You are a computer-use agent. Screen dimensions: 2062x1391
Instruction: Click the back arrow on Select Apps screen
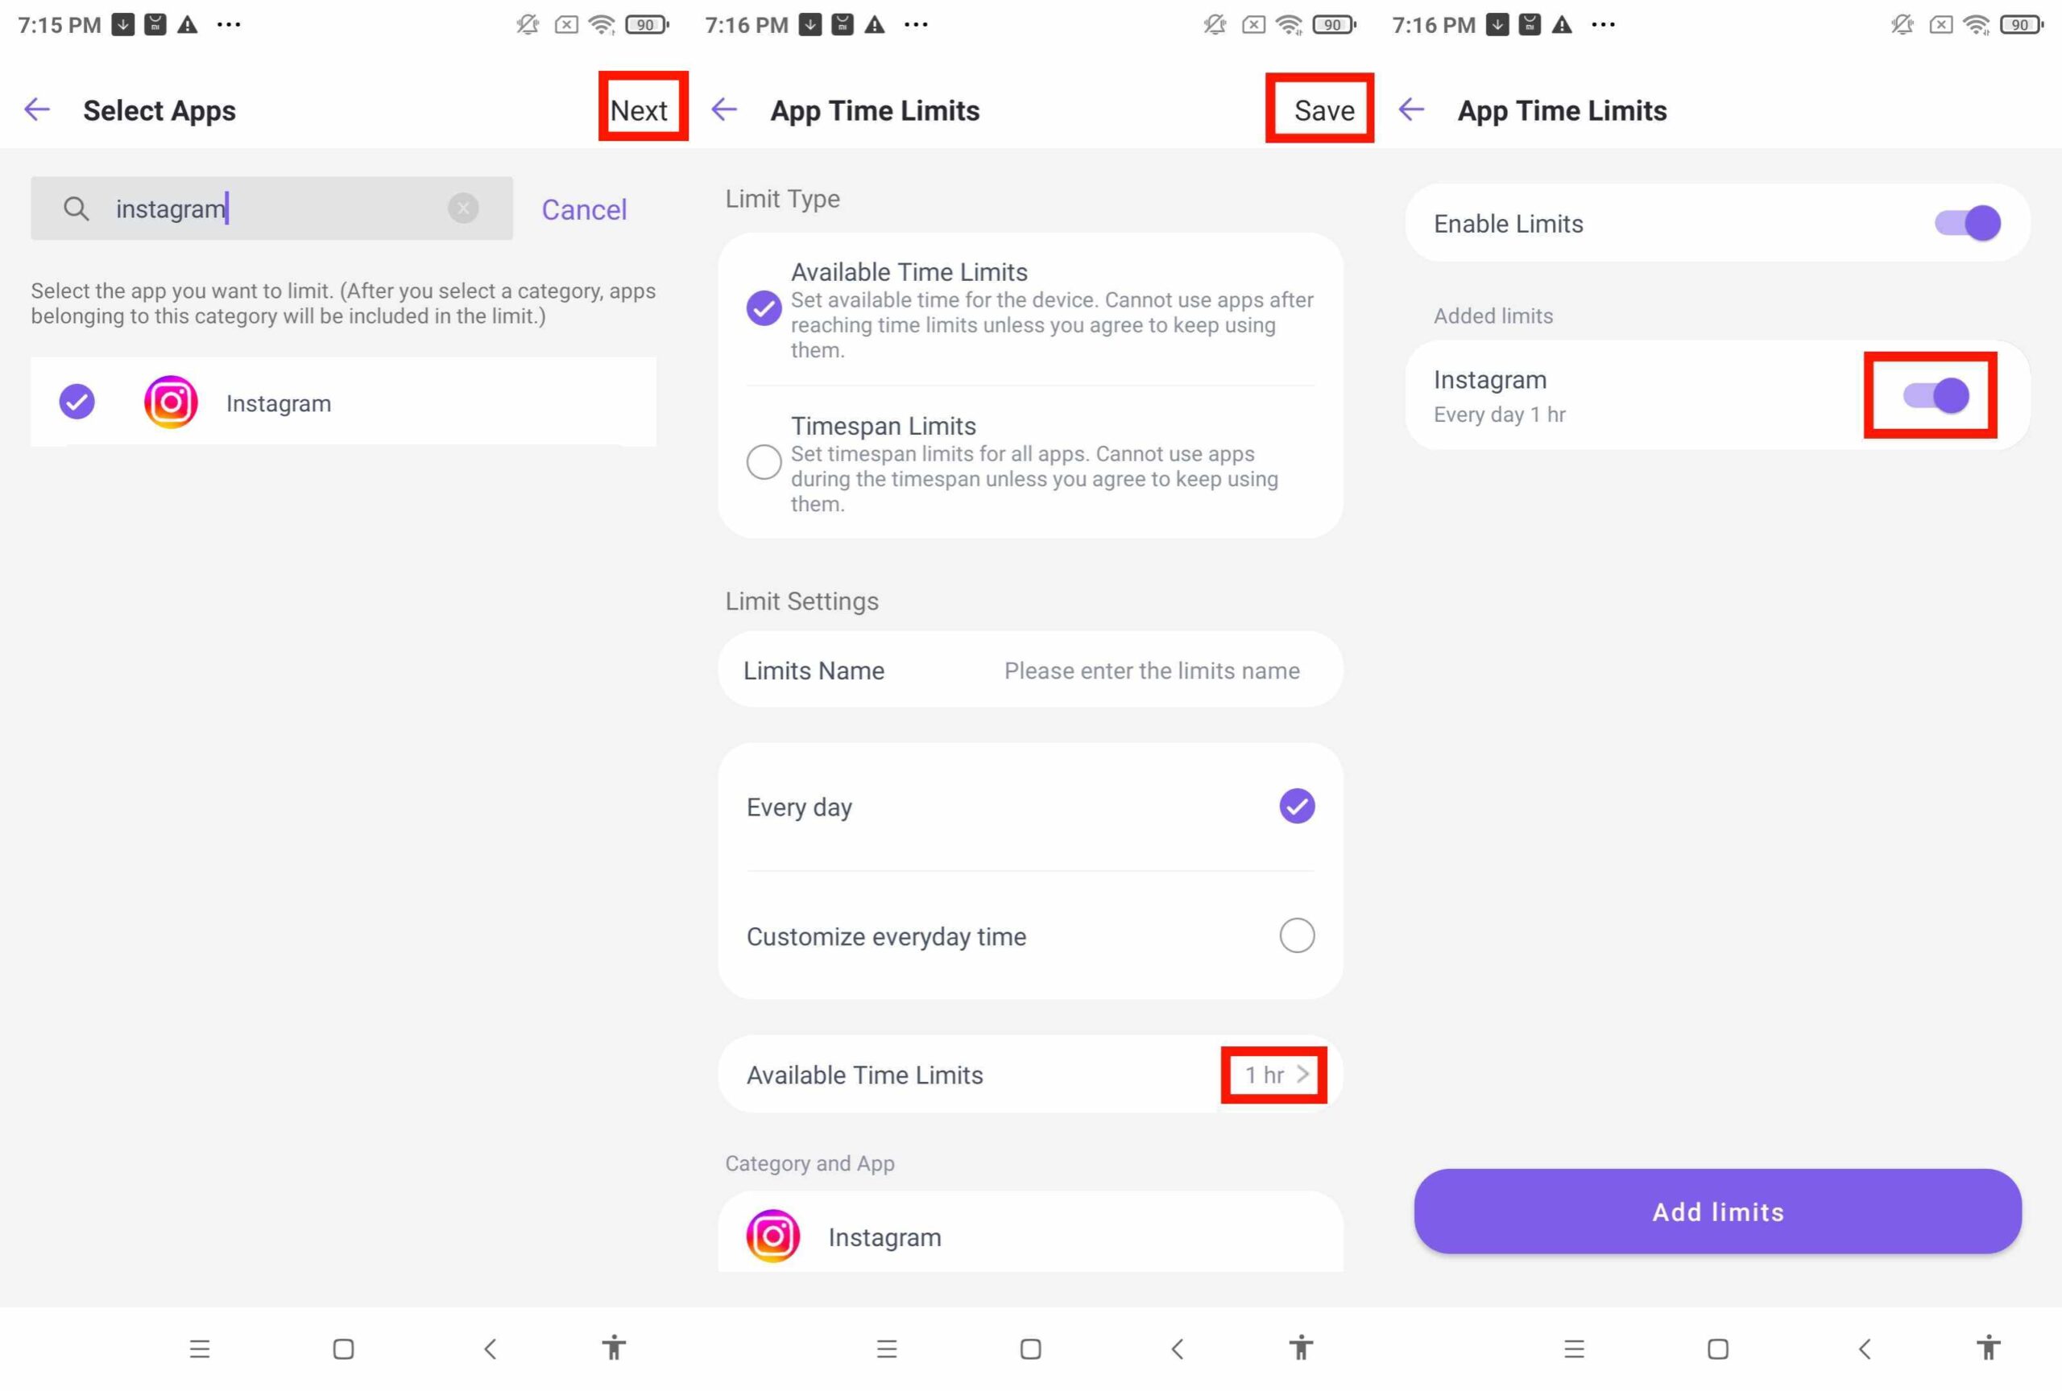click(x=37, y=109)
